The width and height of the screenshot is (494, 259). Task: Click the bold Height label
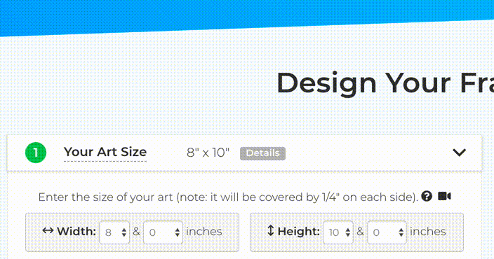point(299,232)
